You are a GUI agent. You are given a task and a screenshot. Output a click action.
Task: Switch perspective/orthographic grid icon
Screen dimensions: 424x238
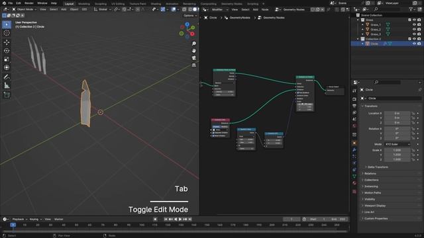(194, 65)
